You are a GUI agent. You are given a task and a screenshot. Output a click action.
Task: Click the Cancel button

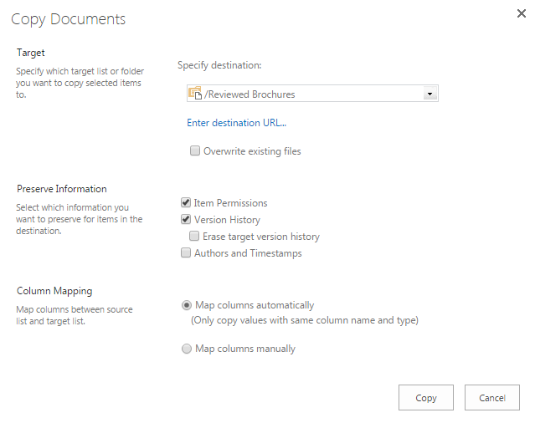pyautogui.click(x=492, y=397)
